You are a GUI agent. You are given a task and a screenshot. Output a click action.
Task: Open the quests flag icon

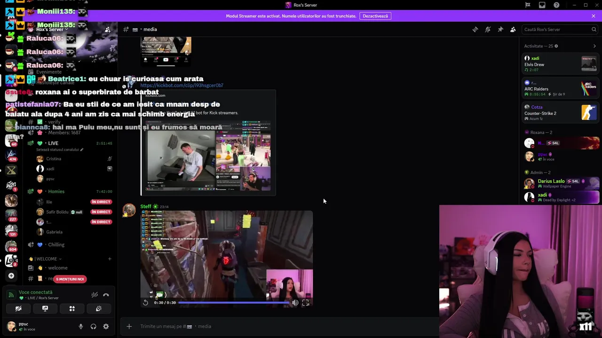(x=528, y=5)
